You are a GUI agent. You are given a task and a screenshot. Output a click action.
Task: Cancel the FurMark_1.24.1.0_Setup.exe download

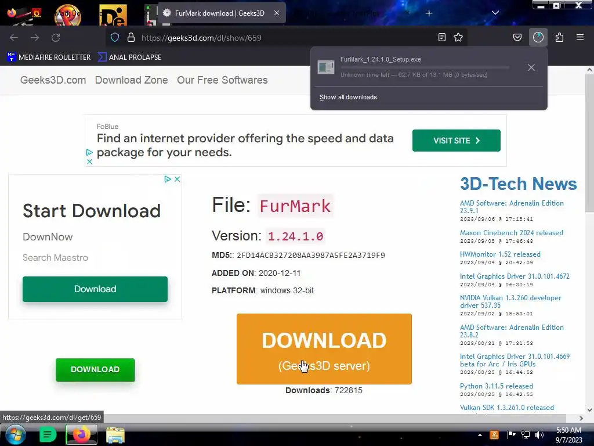tap(531, 67)
